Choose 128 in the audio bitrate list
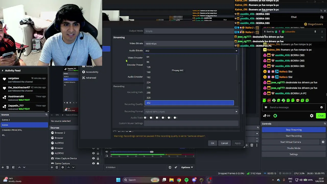This screenshot has height=184, width=327. (x=189, y=67)
